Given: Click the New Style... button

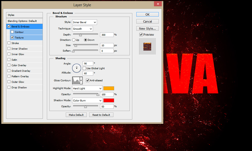Looking at the screenshot, I should click(x=147, y=28).
